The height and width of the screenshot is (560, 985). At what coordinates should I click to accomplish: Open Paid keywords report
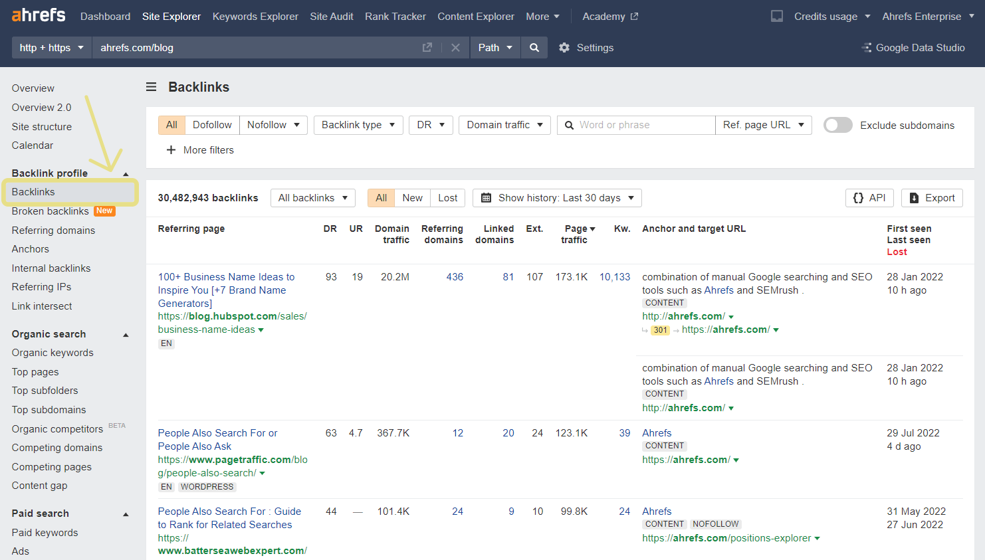(45, 533)
